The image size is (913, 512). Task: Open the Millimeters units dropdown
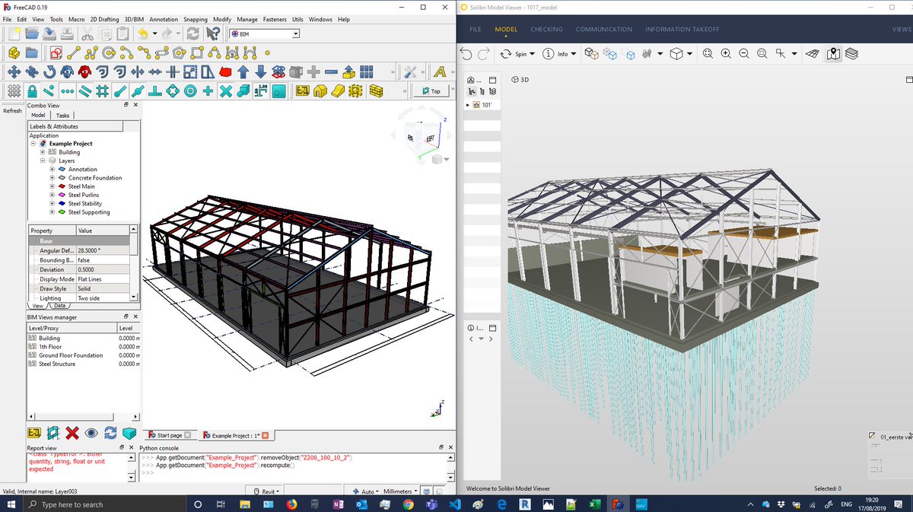click(401, 491)
